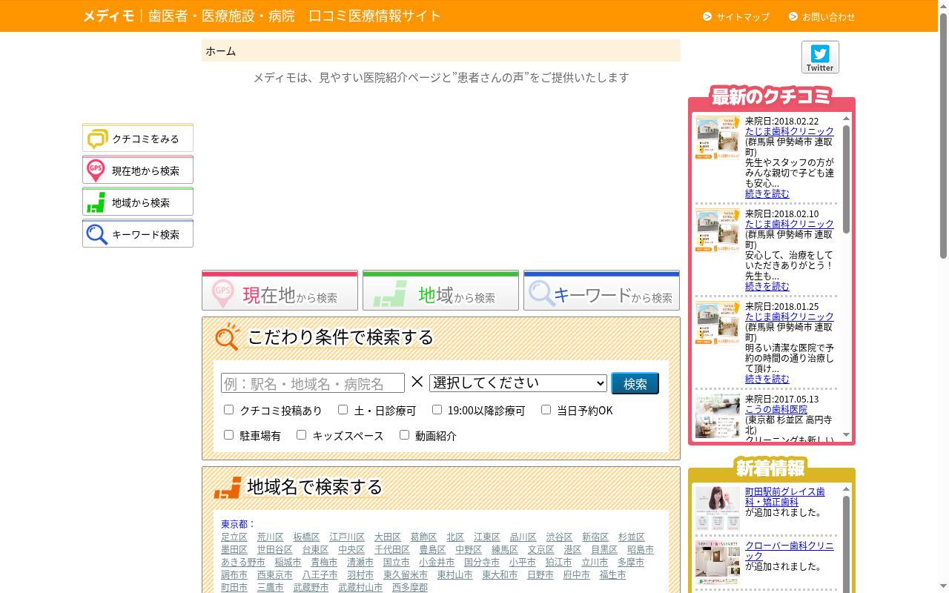The width and height of the screenshot is (949, 593).
Task: Check 19:00以降診療可 option
Action: (437, 409)
